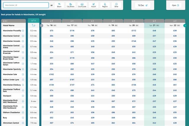Open info for Manchester Birch M62 Eastbound
The image size is (189, 126).
click(23, 107)
